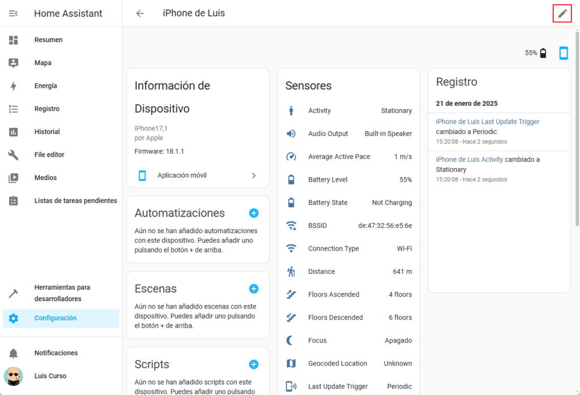
Task: Click the 55% battery indicator icon
Action: 543,53
